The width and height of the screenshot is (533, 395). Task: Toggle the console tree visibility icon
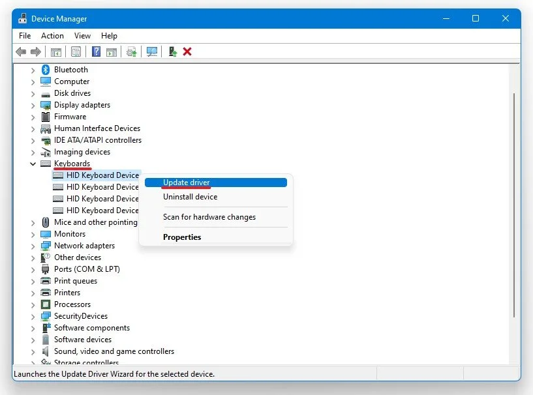[56, 51]
